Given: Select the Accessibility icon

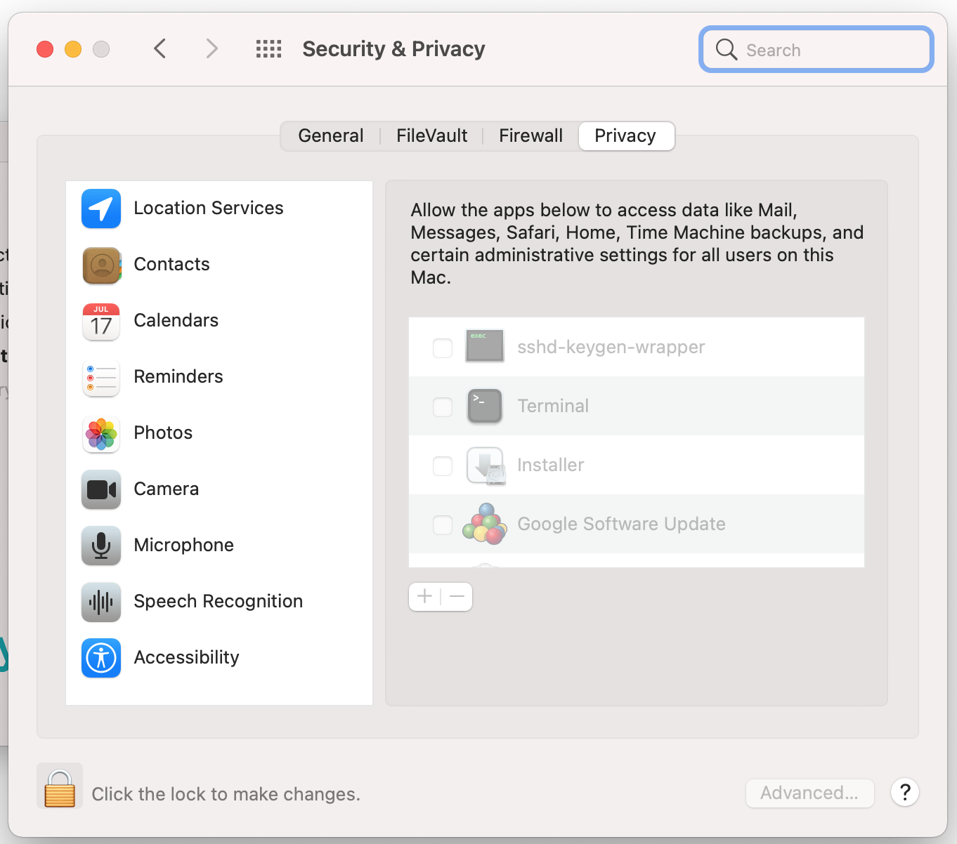Looking at the screenshot, I should [101, 658].
